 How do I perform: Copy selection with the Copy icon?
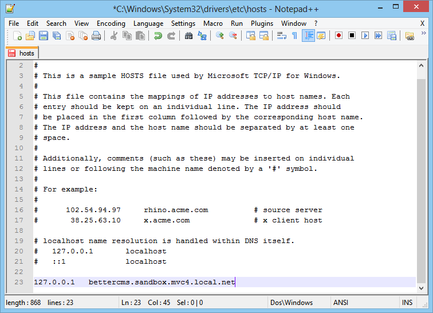(x=127, y=36)
